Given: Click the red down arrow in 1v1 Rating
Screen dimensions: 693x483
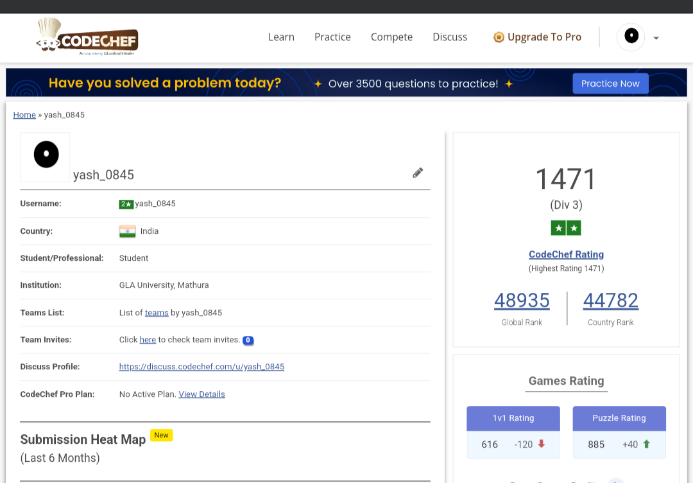Looking at the screenshot, I should pos(542,444).
